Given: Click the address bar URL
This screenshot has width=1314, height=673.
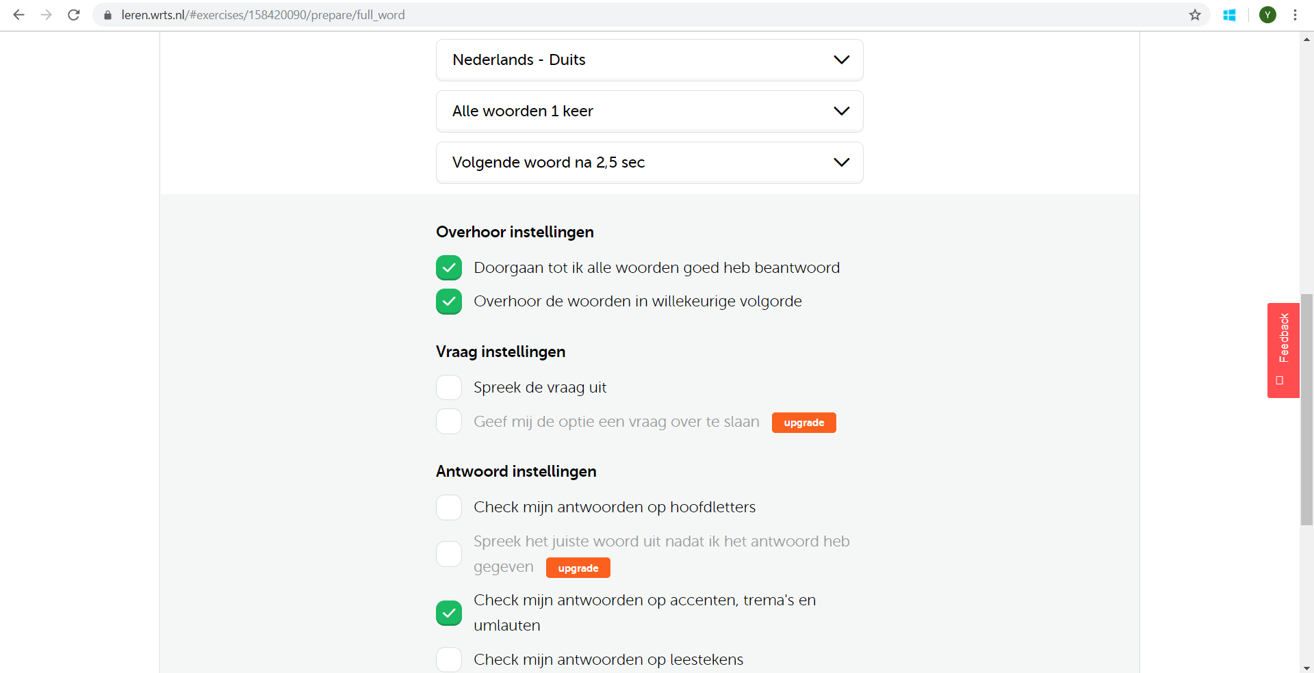Looking at the screenshot, I should (263, 15).
